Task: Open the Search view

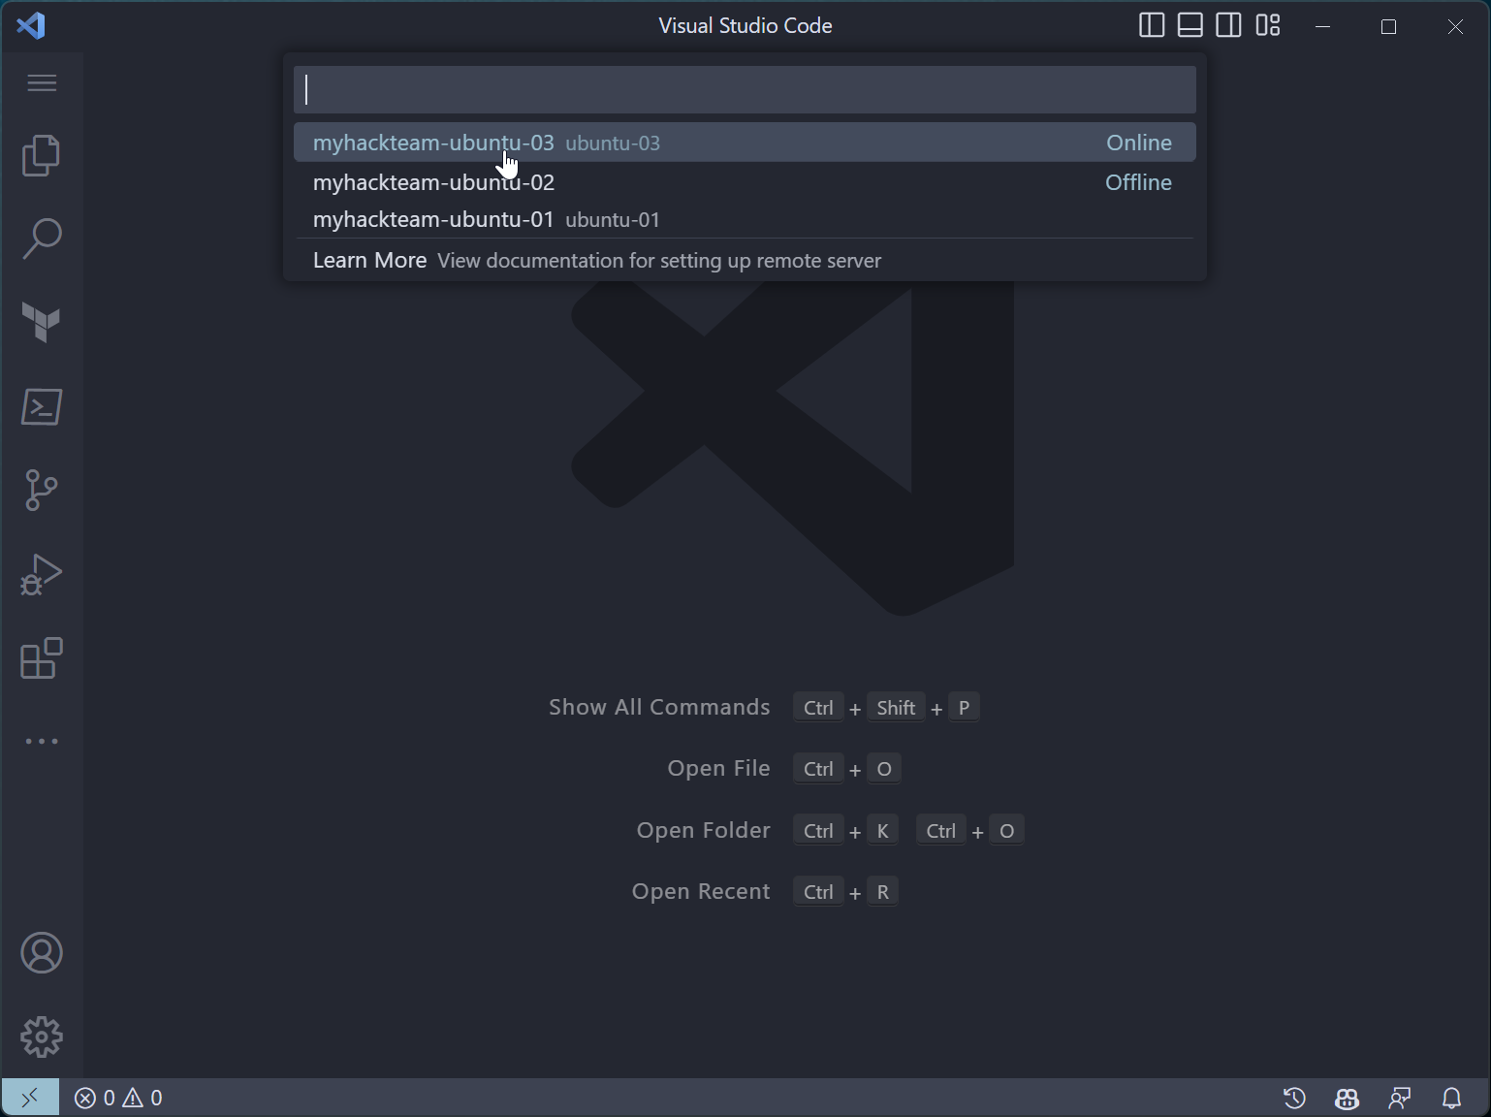Action: pyautogui.click(x=41, y=239)
